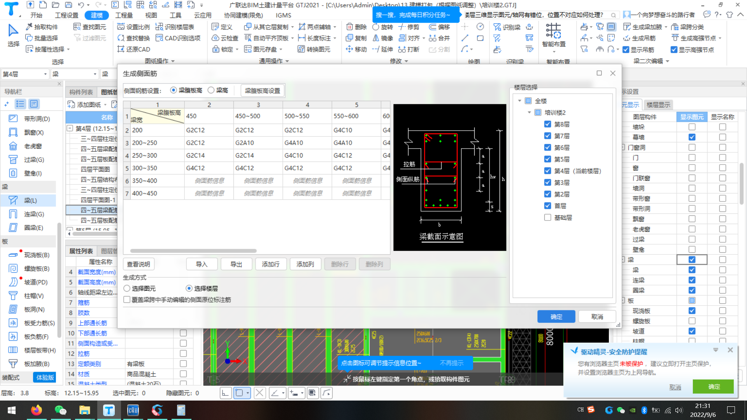The width and height of the screenshot is (747, 420).
Task: Click the 导入 button
Action: (x=202, y=264)
